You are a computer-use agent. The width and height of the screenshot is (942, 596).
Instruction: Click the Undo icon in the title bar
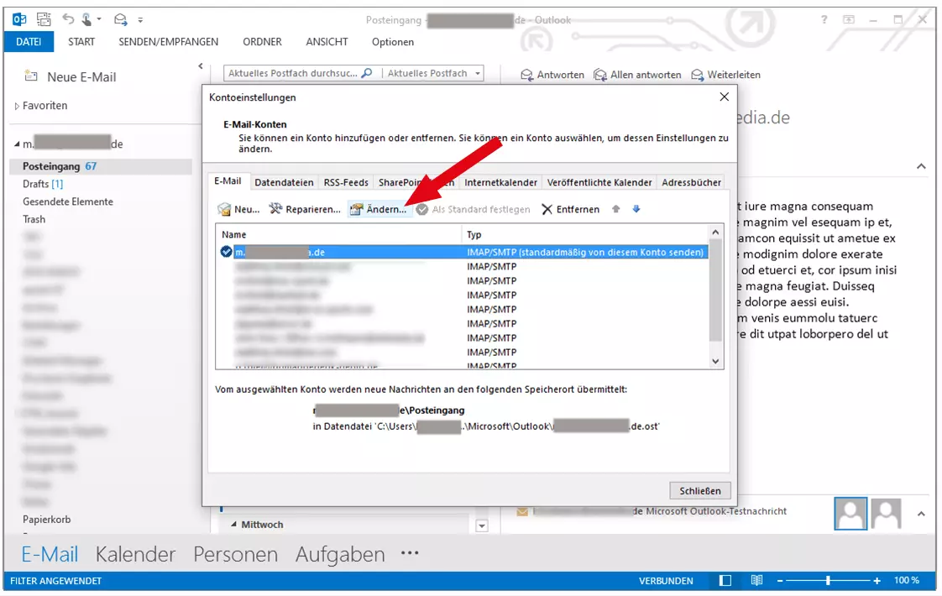(x=69, y=18)
